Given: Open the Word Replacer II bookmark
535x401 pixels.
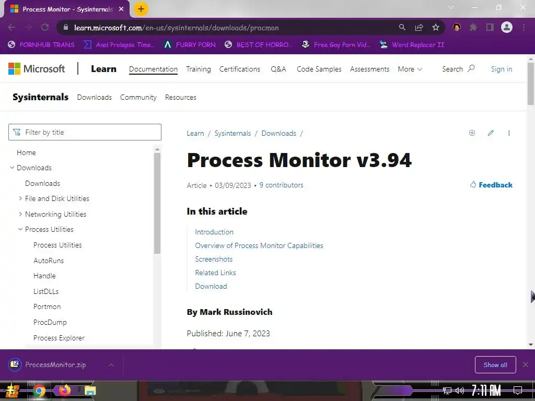Looking at the screenshot, I should 412,45.
